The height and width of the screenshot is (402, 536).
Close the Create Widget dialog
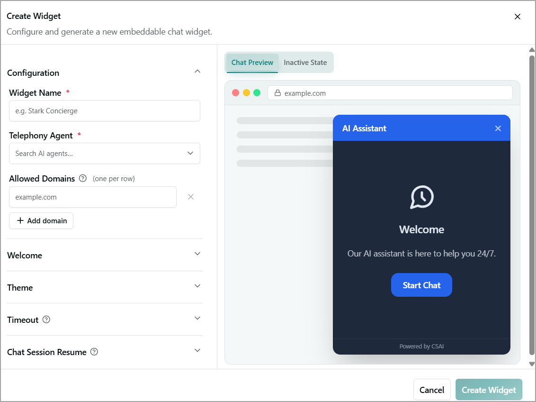click(517, 17)
